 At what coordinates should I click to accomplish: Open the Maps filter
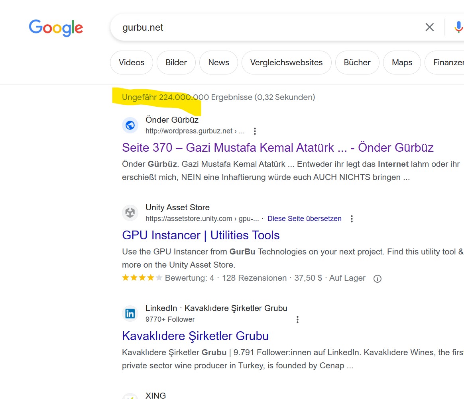pos(402,63)
